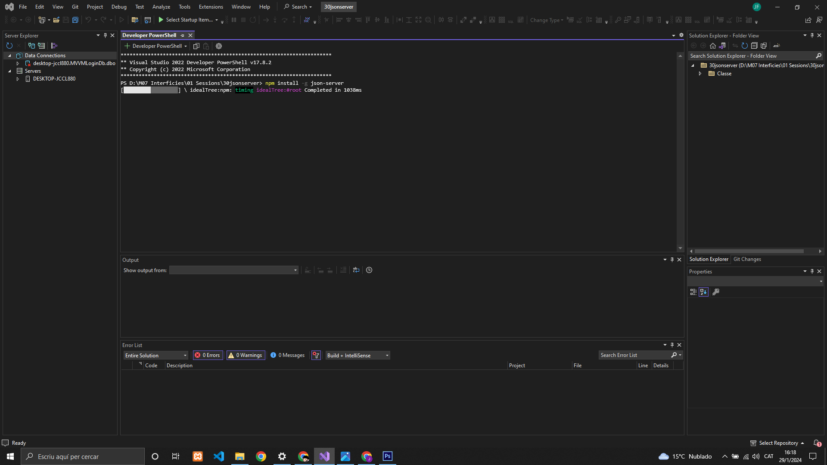The image size is (827, 465).
Task: Open the Entire Solution scope dropdown
Action: [x=155, y=355]
